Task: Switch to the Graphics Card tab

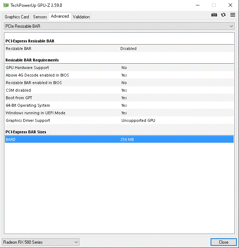Action: point(17,17)
